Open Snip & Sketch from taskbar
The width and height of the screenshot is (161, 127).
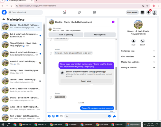[x=133, y=124]
